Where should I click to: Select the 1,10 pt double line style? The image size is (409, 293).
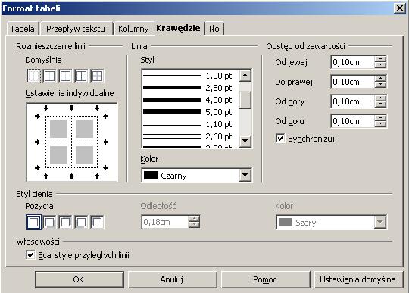click(x=190, y=124)
